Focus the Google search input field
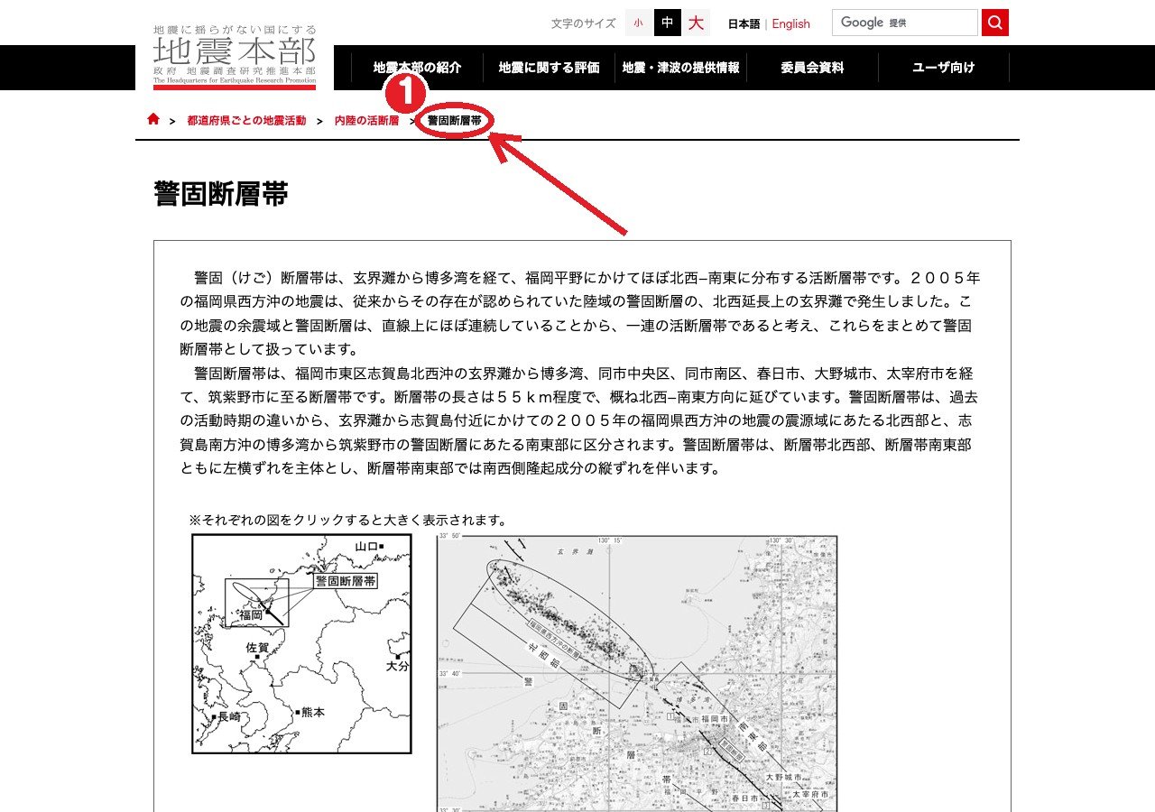 coord(905,23)
